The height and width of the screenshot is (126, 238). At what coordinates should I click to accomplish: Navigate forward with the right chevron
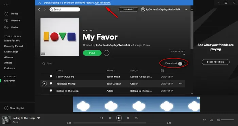[45, 9]
